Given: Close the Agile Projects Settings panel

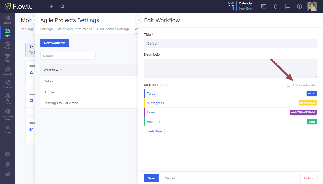Looking at the screenshot, I should [x=35, y=20].
